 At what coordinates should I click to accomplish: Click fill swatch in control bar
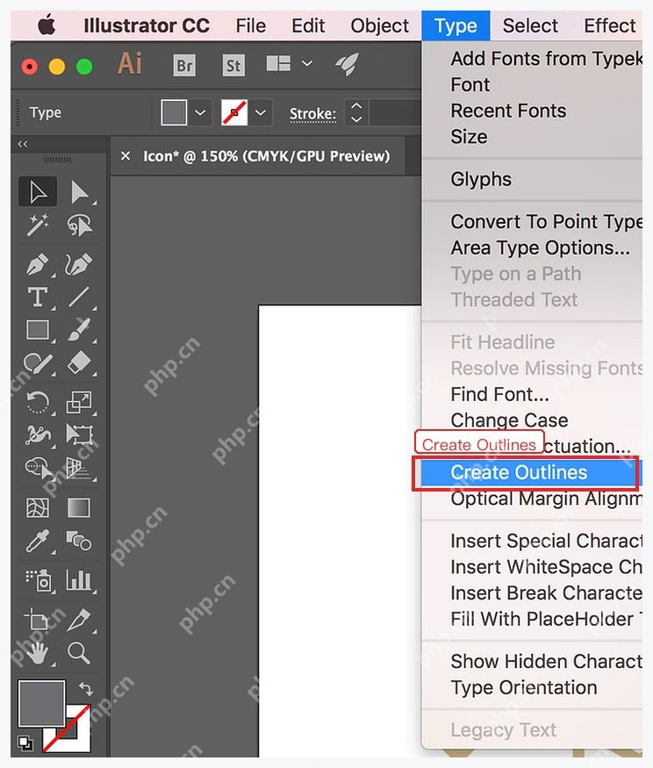tap(174, 112)
